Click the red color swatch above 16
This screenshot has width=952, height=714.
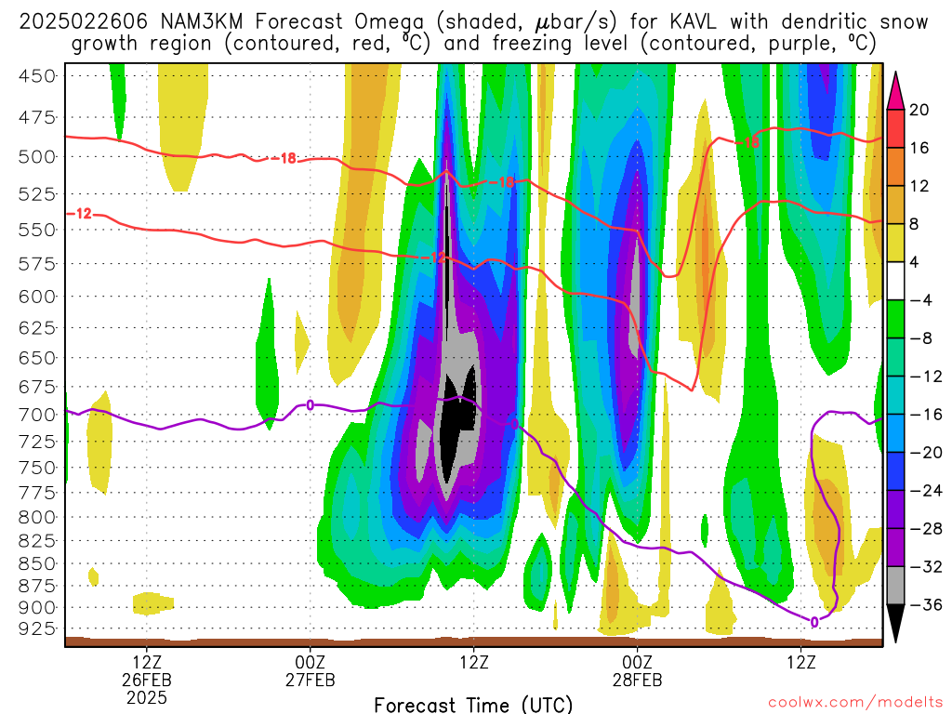point(895,128)
